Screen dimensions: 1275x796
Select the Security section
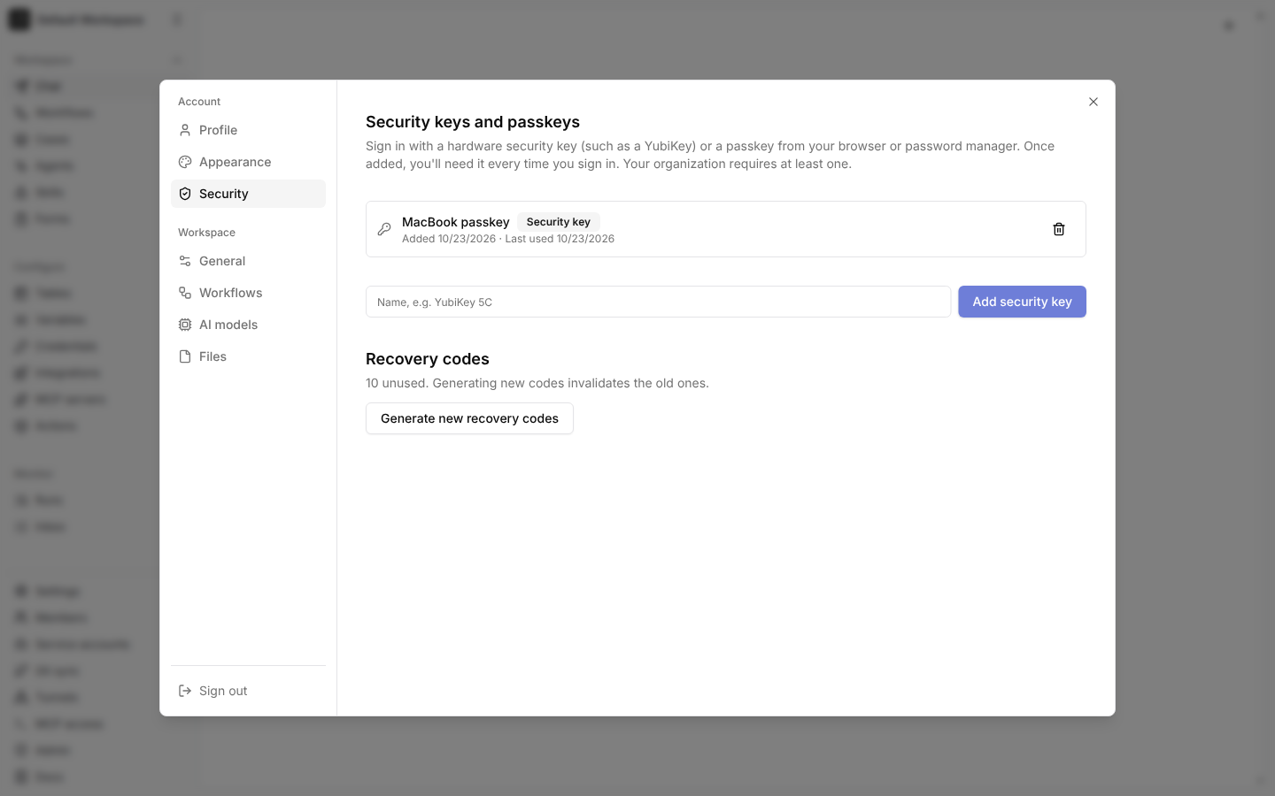248,194
